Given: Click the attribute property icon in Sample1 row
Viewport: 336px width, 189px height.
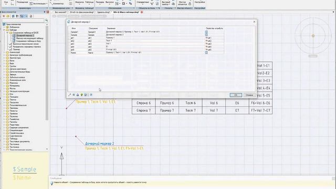Looking at the screenshot, I should (x=206, y=31).
